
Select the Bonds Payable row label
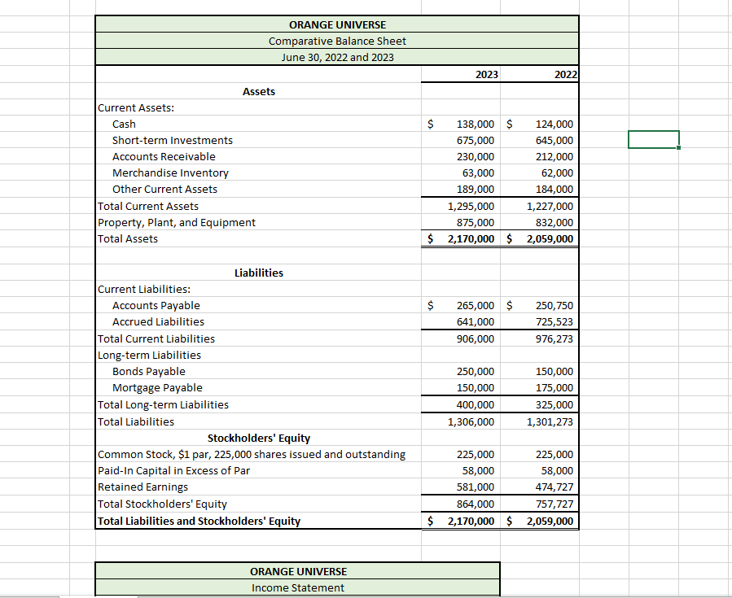[149, 371]
